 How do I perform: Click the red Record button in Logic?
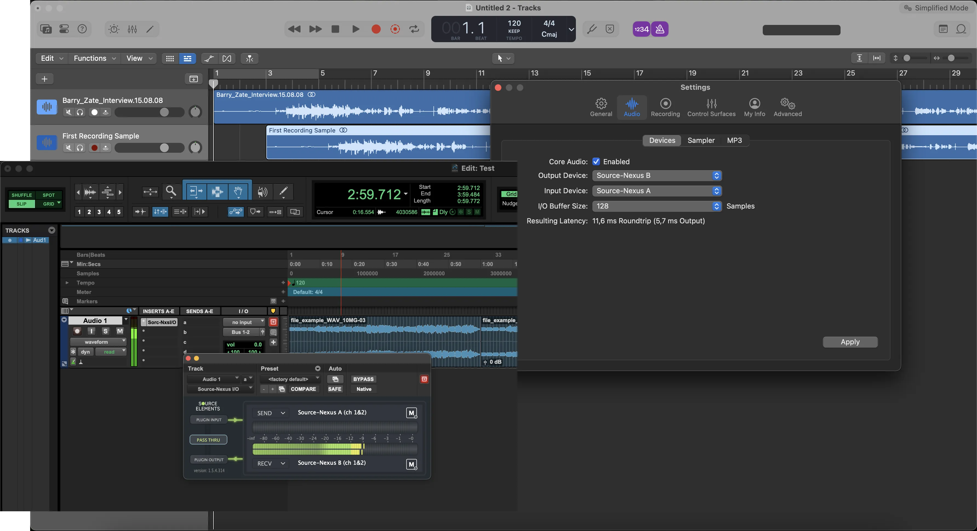click(x=376, y=29)
